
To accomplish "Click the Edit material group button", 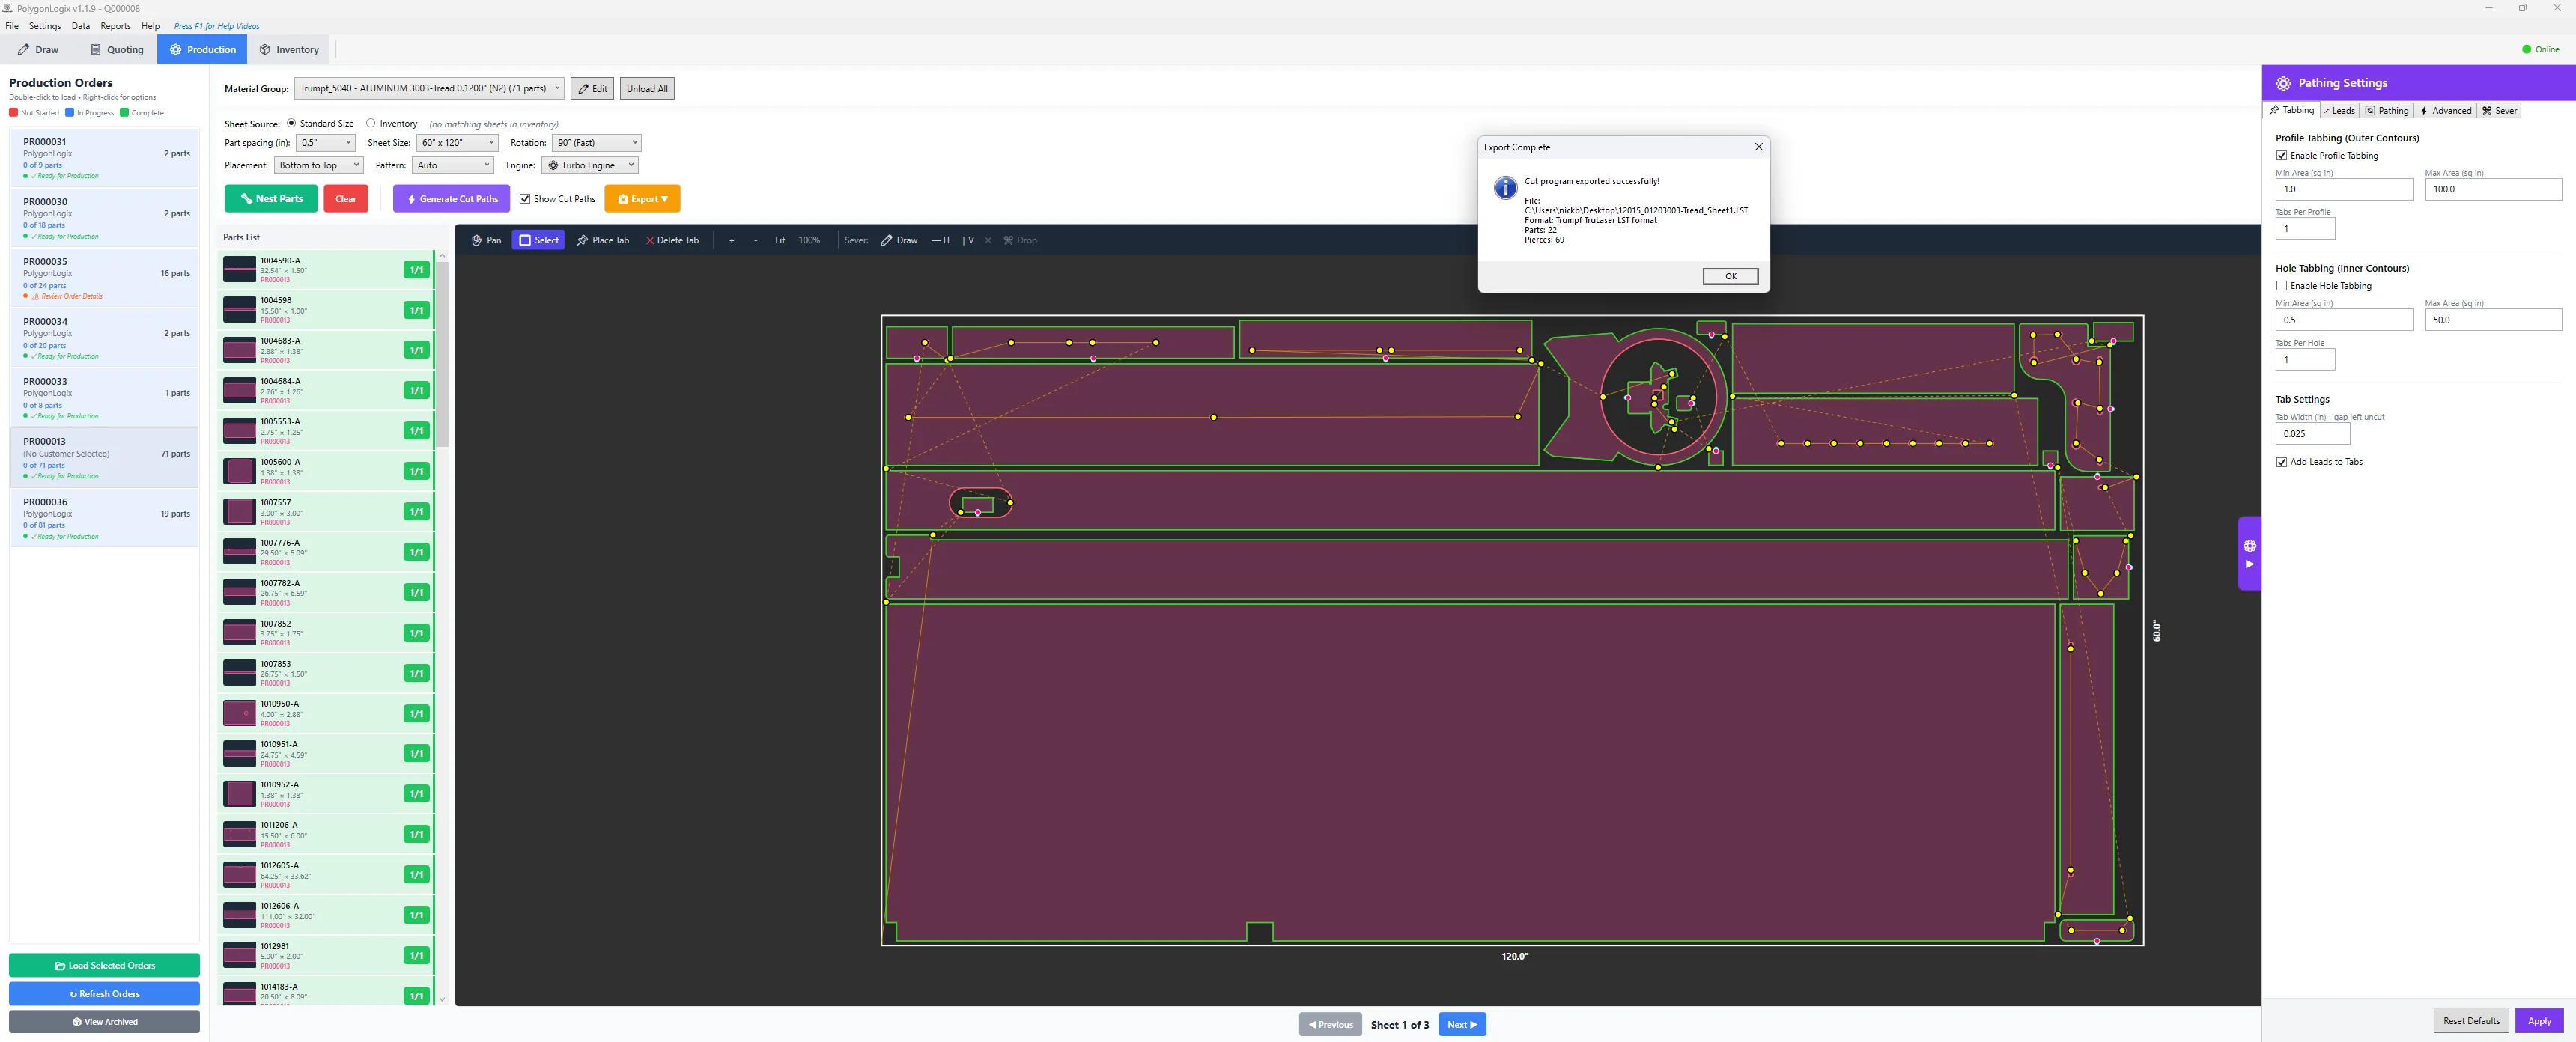I will tap(592, 88).
